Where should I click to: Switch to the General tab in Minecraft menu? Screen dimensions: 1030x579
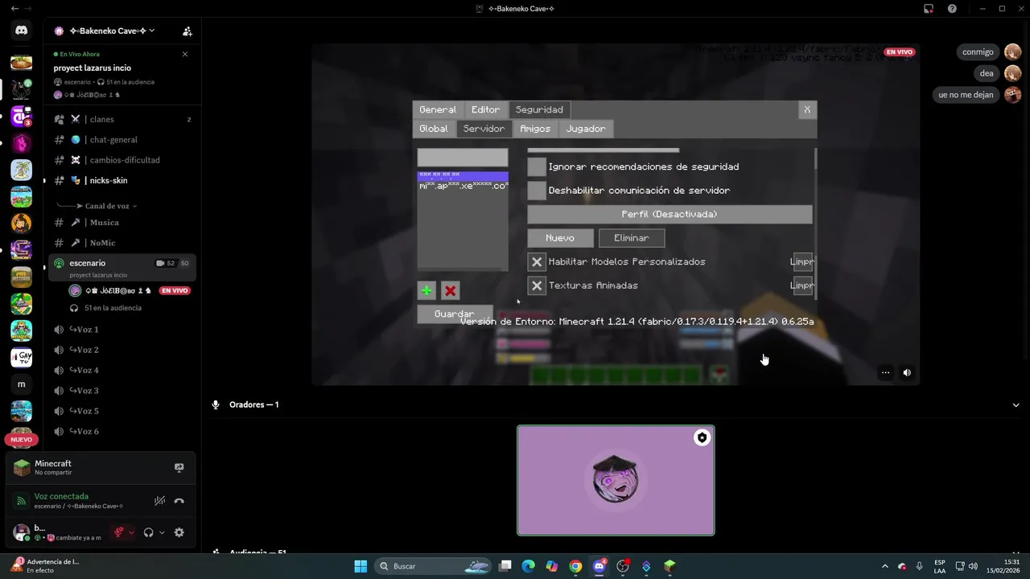click(438, 109)
